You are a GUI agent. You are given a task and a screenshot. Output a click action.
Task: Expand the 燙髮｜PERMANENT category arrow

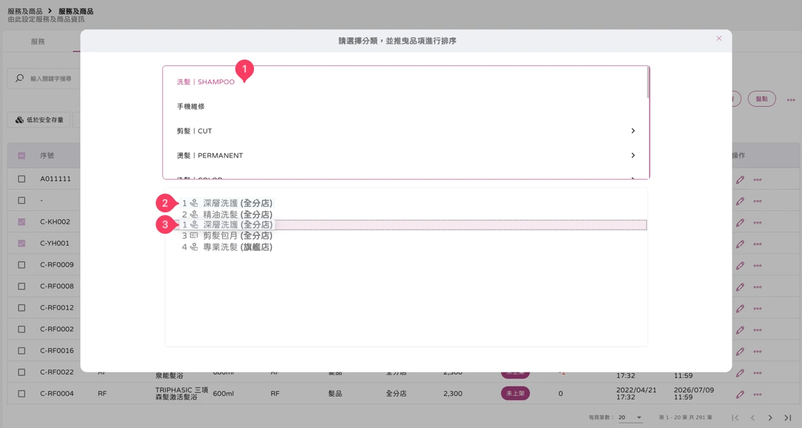[x=633, y=156]
